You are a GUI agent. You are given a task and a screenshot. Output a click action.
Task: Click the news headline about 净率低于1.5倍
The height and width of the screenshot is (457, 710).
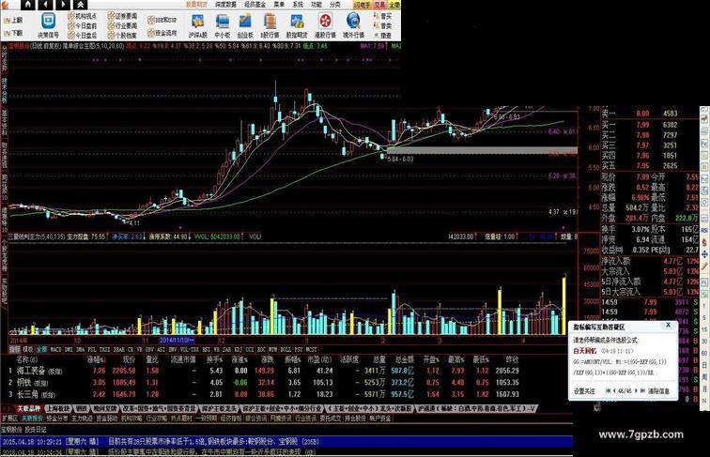pyautogui.click(x=213, y=441)
